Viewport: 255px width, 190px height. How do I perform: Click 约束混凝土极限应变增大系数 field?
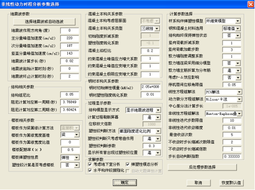pyautogui.click(x=150, y=75)
